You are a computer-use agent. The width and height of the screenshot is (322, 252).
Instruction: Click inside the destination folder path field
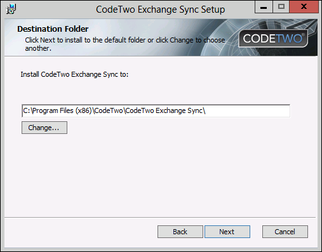156,110
